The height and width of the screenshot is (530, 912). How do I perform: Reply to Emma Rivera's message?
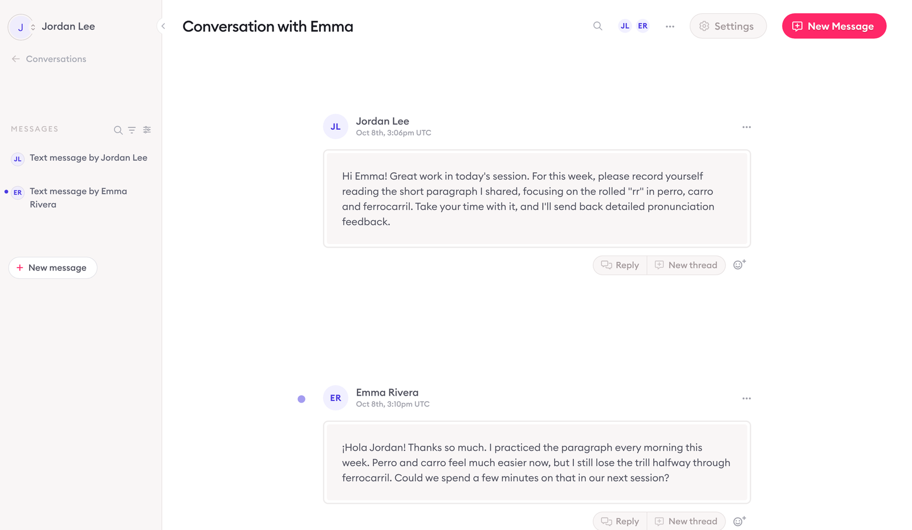(620, 521)
